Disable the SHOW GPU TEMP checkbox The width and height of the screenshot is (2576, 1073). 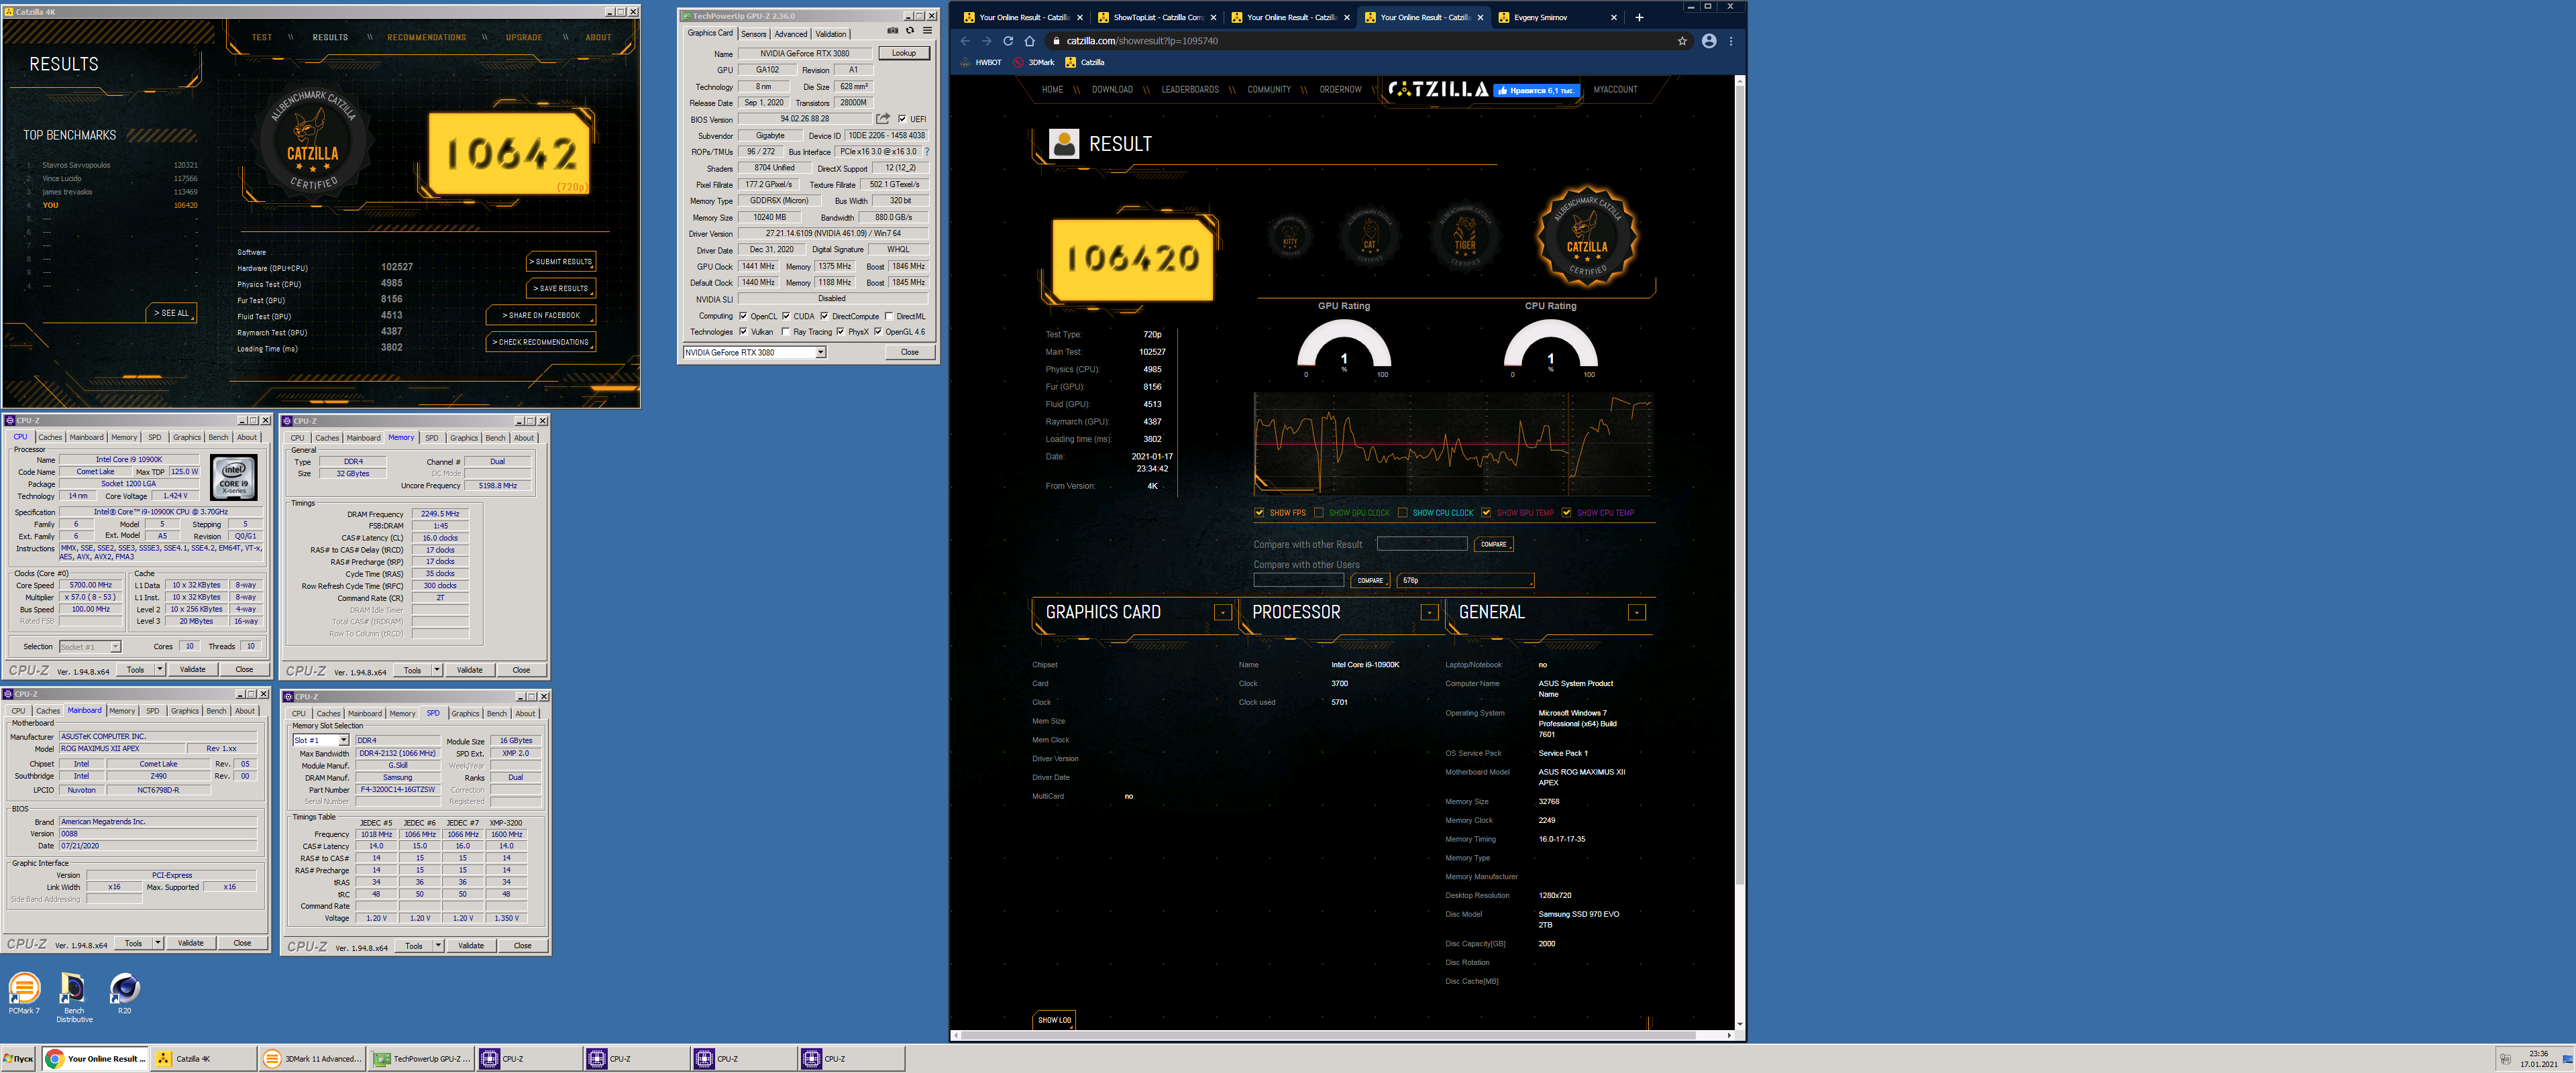[x=1487, y=513]
